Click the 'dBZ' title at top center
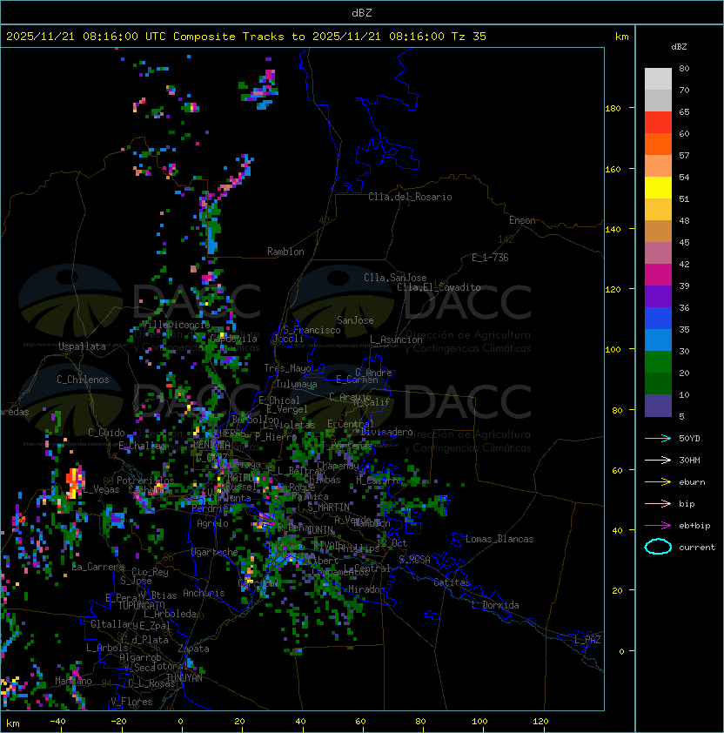Screen dimensions: 724x733 click(x=362, y=12)
